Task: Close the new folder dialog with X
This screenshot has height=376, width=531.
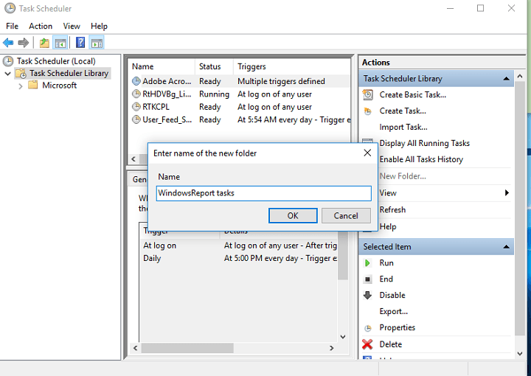Action: [367, 153]
